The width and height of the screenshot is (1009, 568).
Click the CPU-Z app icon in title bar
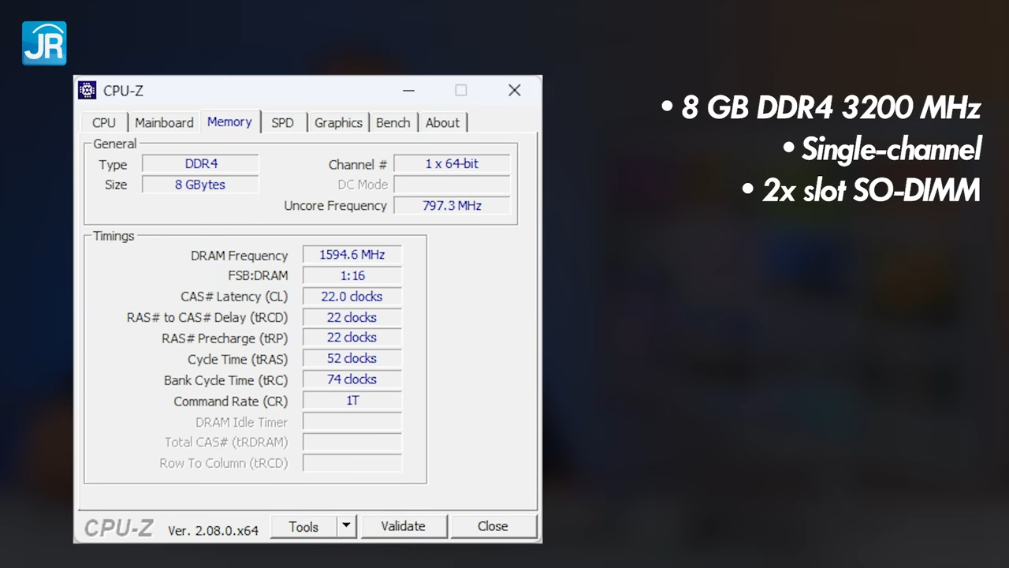(x=87, y=90)
